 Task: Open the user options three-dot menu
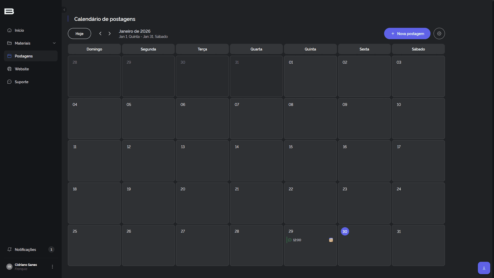52,267
